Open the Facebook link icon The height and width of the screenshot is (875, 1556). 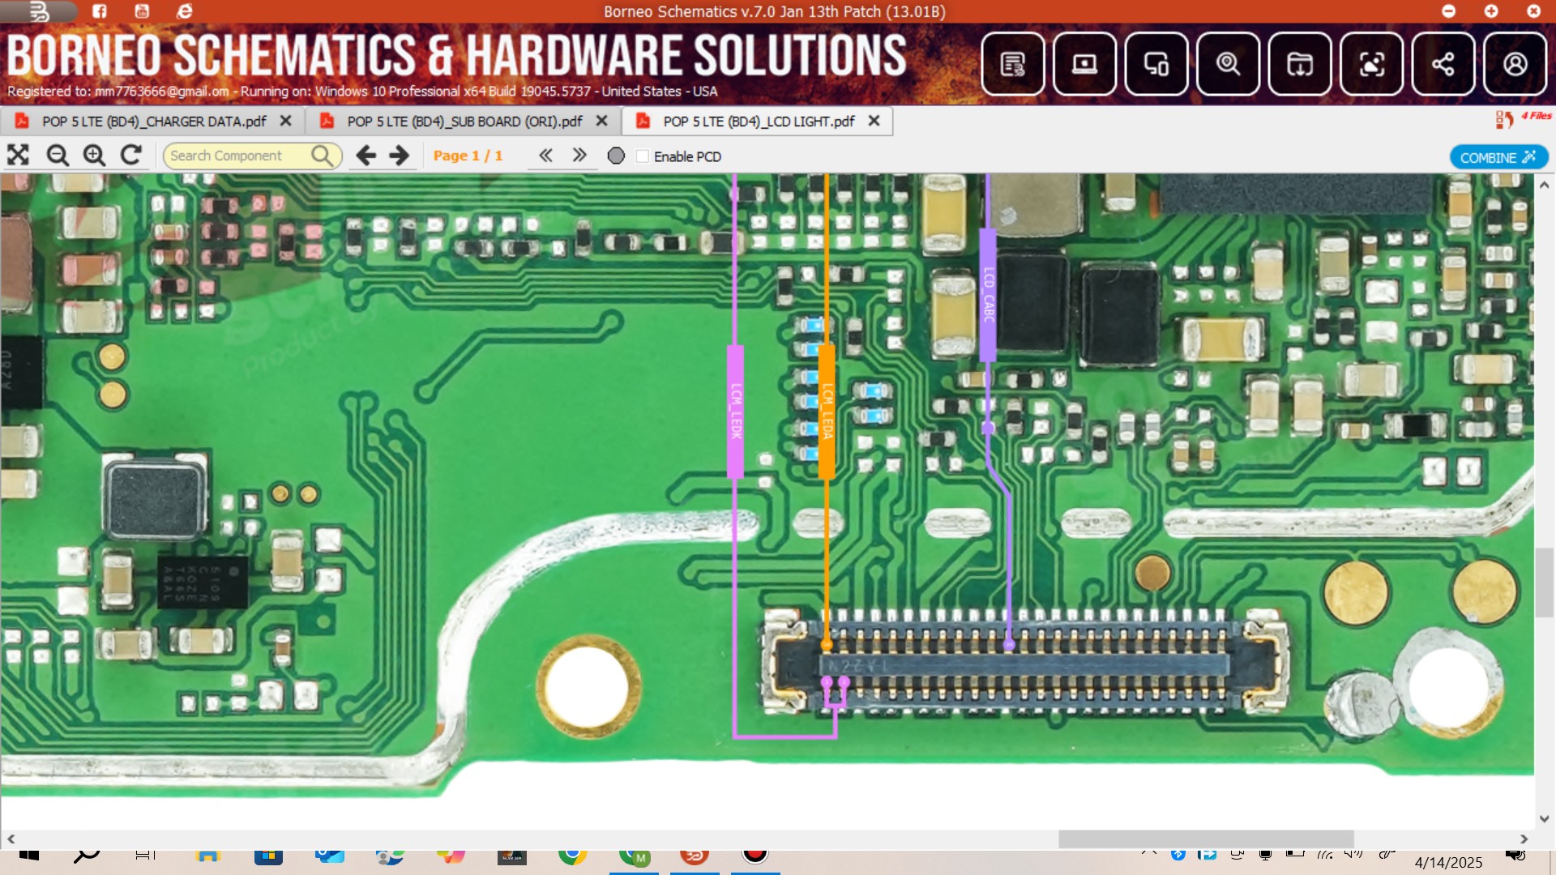click(x=99, y=11)
